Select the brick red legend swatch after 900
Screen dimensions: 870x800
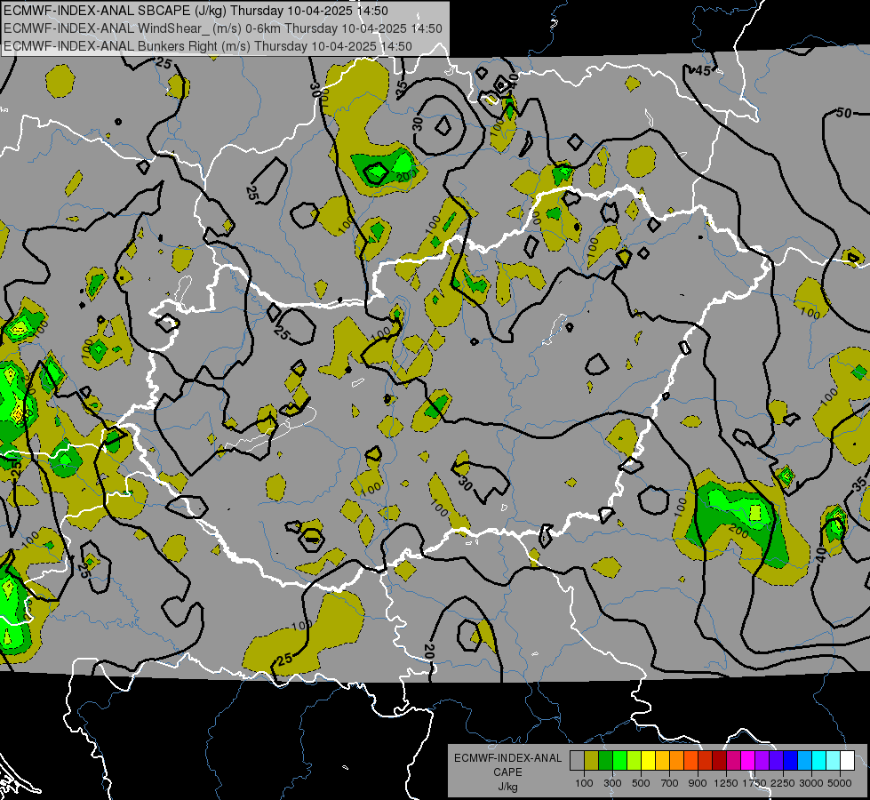(x=706, y=761)
